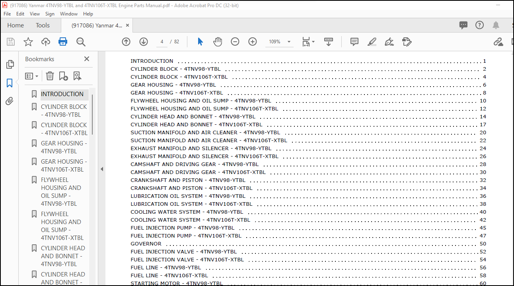Open FLYWHEEL HOUSING 4TNV98-YTBL bookmark
The image size is (514, 286).
tap(61, 192)
